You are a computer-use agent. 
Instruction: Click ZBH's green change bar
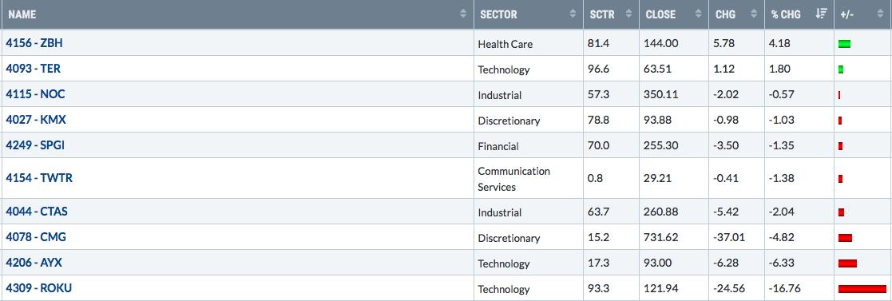(x=844, y=44)
